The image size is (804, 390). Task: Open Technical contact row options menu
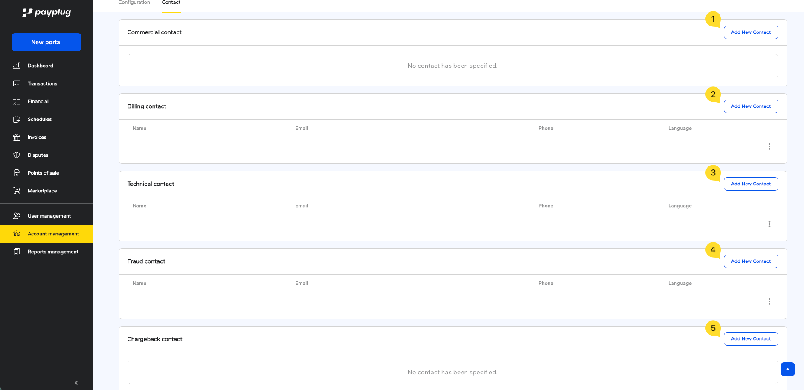click(769, 224)
